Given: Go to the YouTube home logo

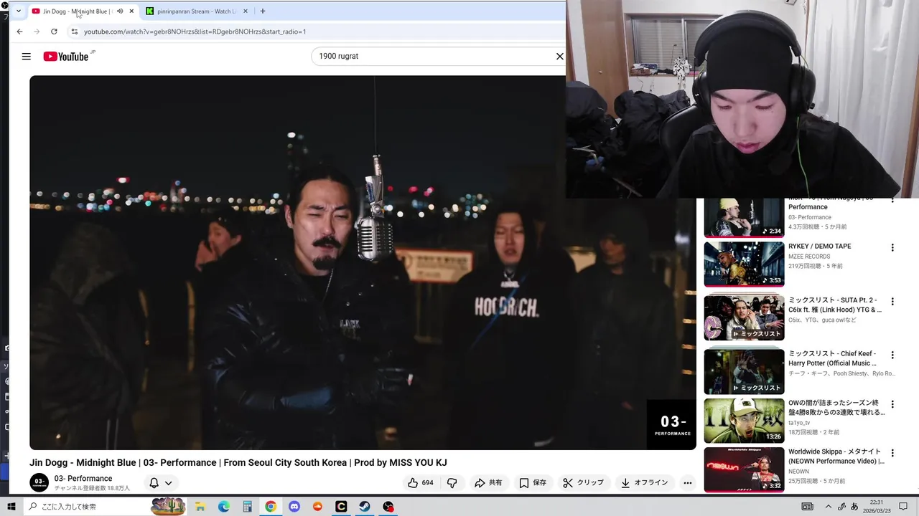Looking at the screenshot, I should tap(65, 57).
